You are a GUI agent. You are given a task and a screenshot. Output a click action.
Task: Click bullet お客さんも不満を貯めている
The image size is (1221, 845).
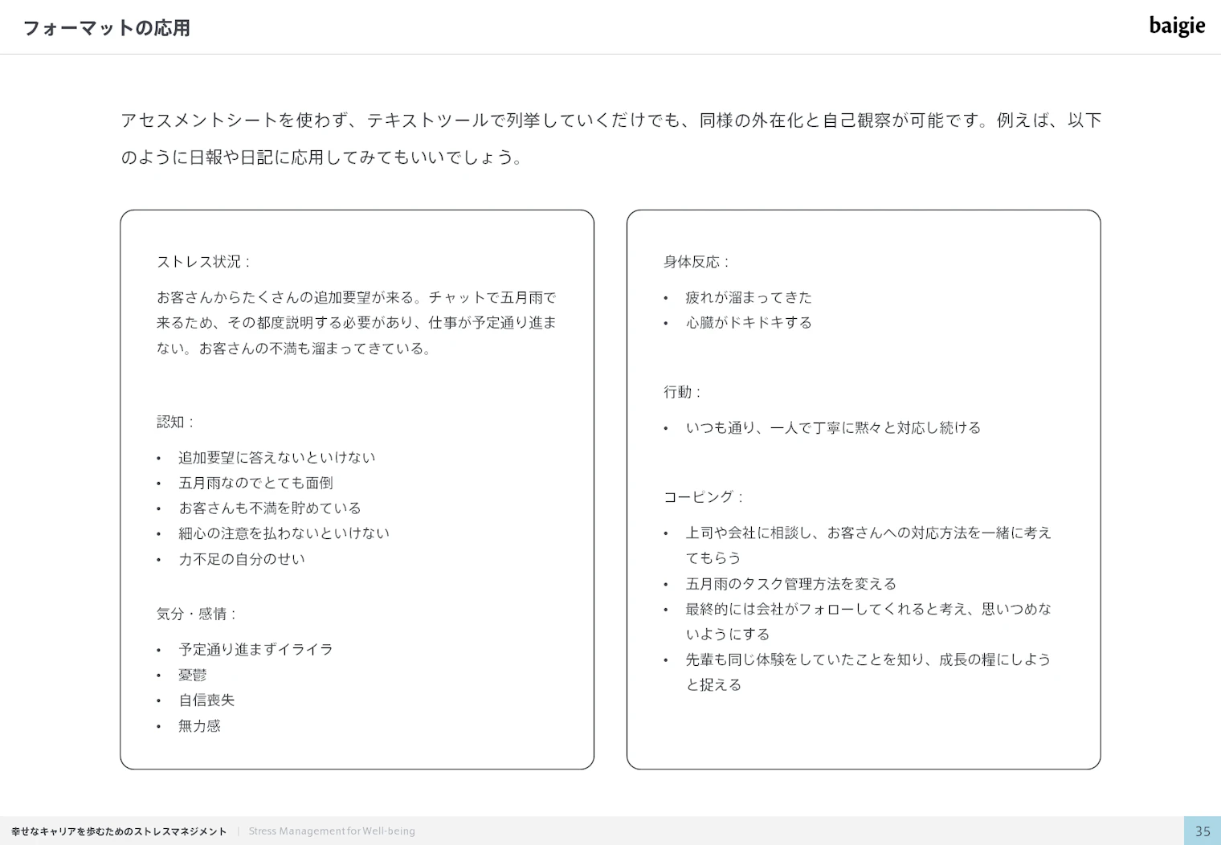[x=270, y=508]
